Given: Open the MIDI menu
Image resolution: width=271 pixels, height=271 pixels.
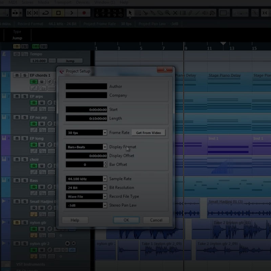Looking at the screenshot, I should coord(13,3).
